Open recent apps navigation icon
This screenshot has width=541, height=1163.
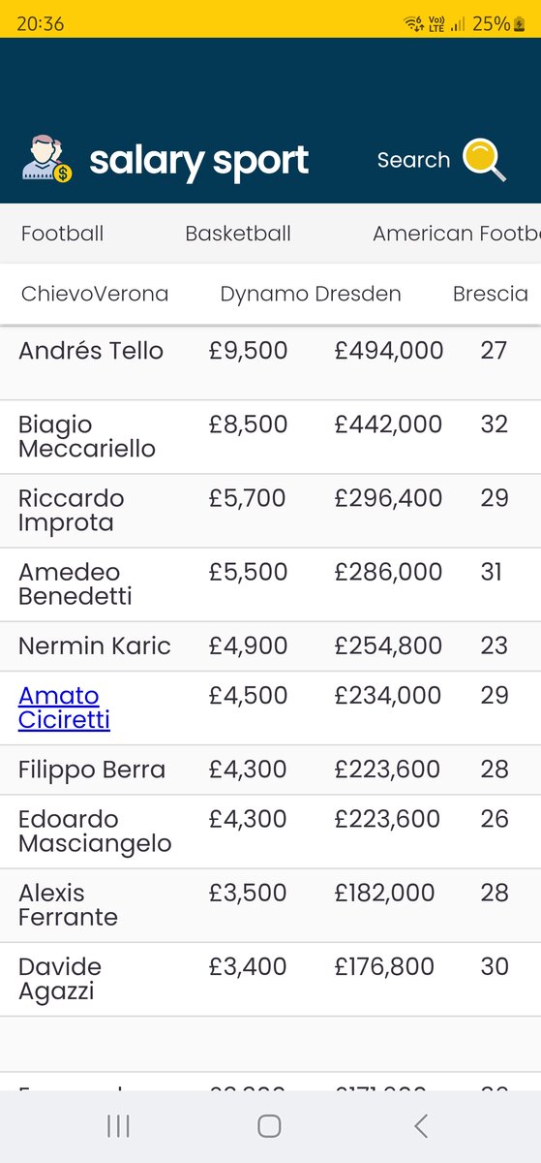coord(118,1125)
